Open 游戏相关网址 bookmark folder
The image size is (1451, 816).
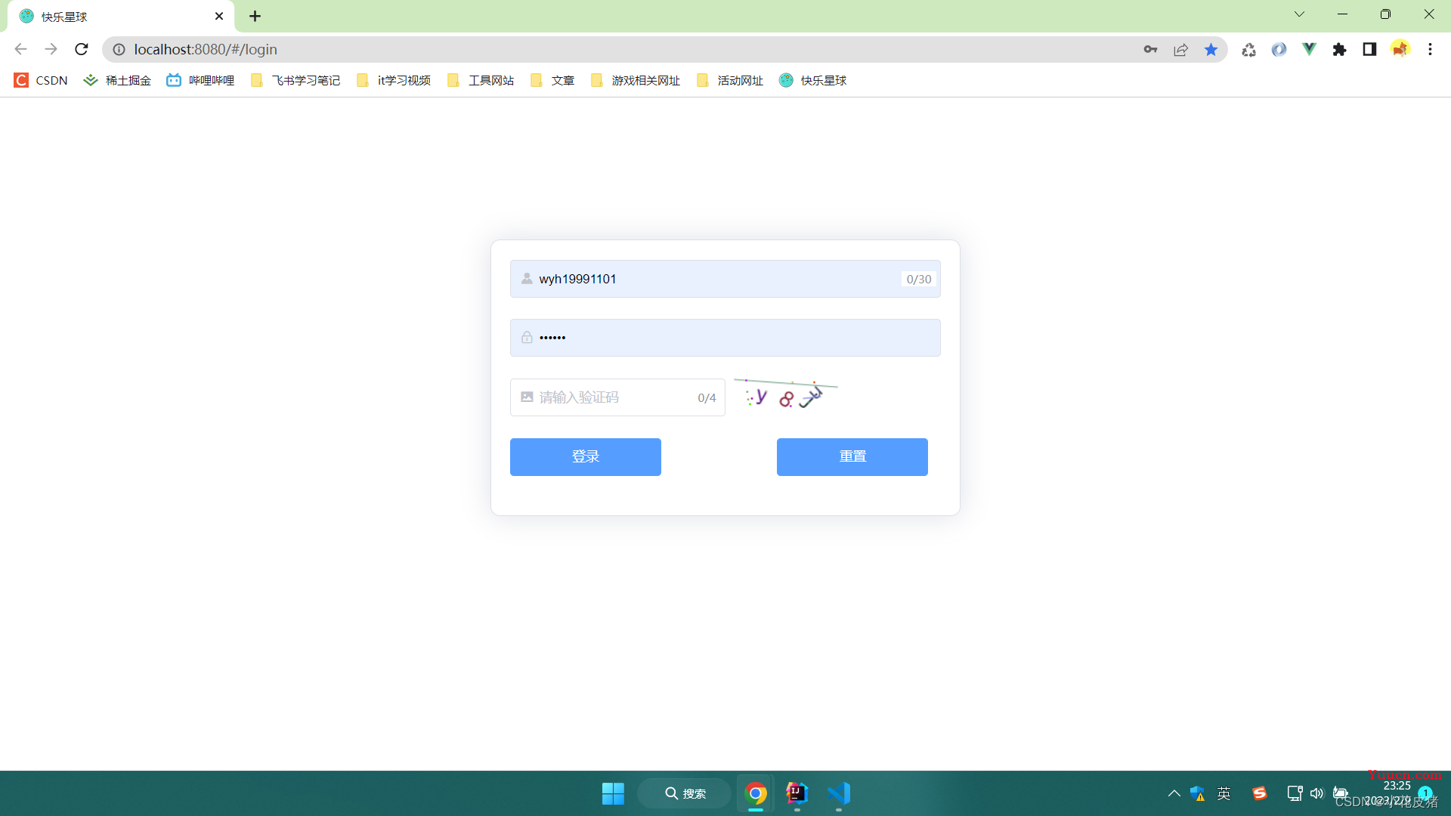(x=636, y=80)
